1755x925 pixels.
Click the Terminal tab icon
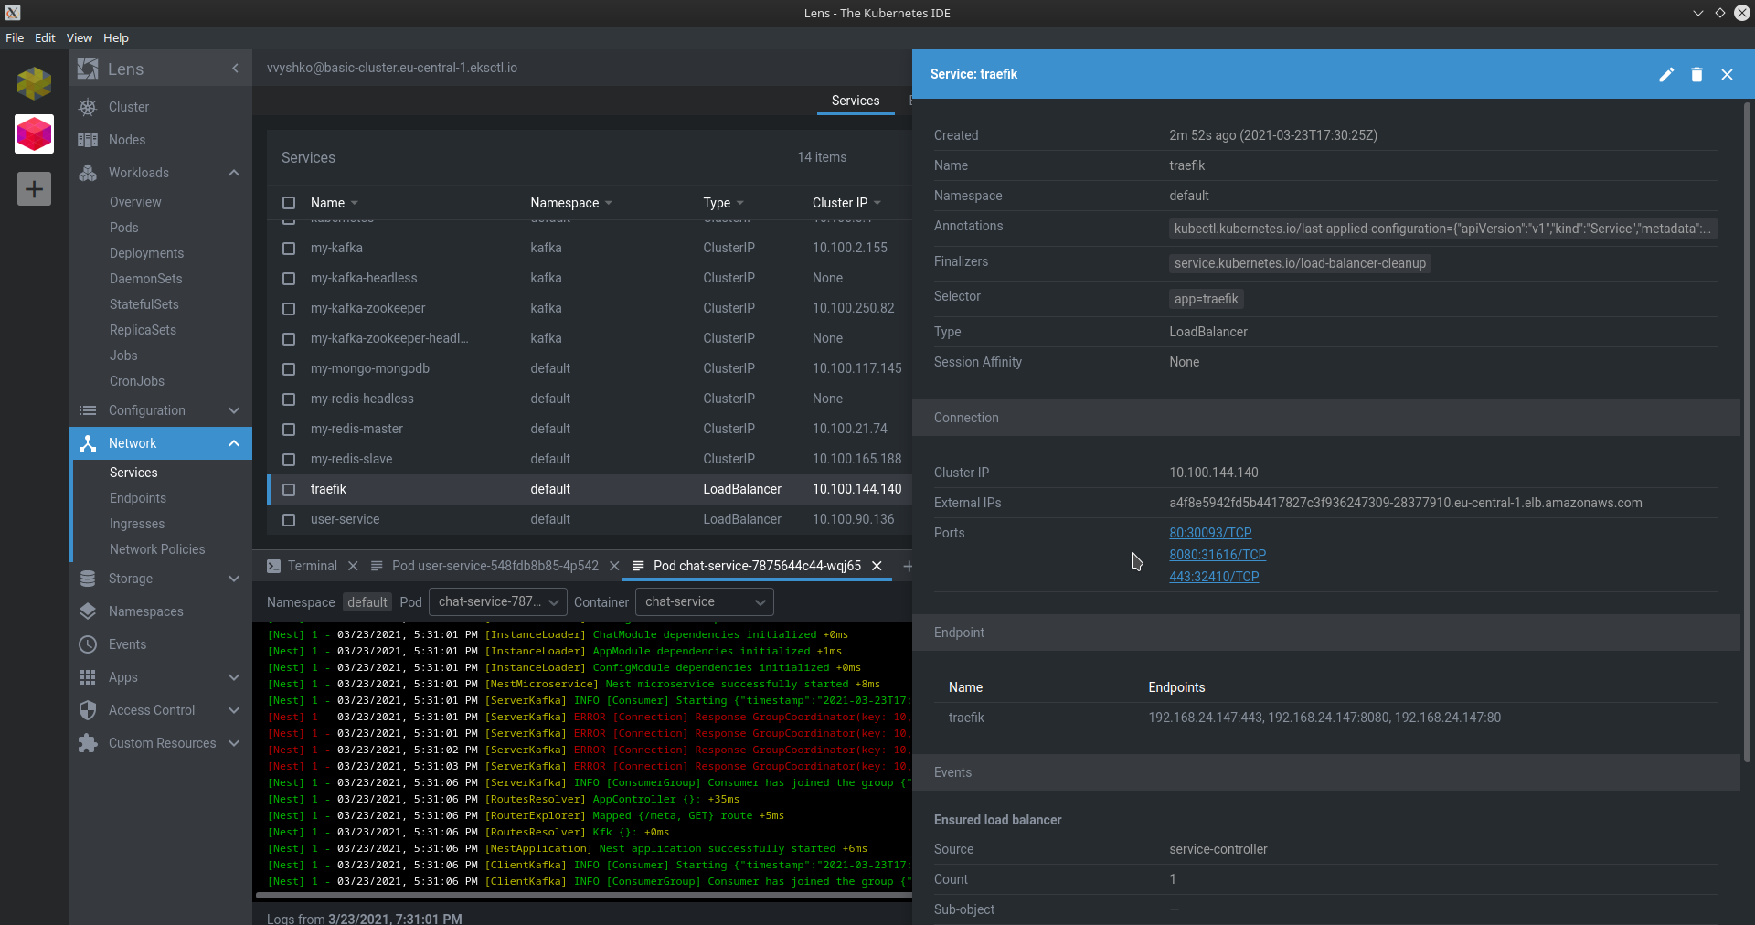274,566
